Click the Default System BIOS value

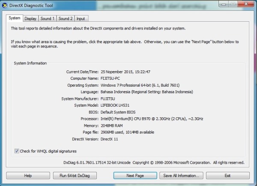coord(118,112)
